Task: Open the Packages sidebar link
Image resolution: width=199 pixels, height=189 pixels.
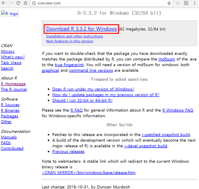Action: (x=9, y=116)
